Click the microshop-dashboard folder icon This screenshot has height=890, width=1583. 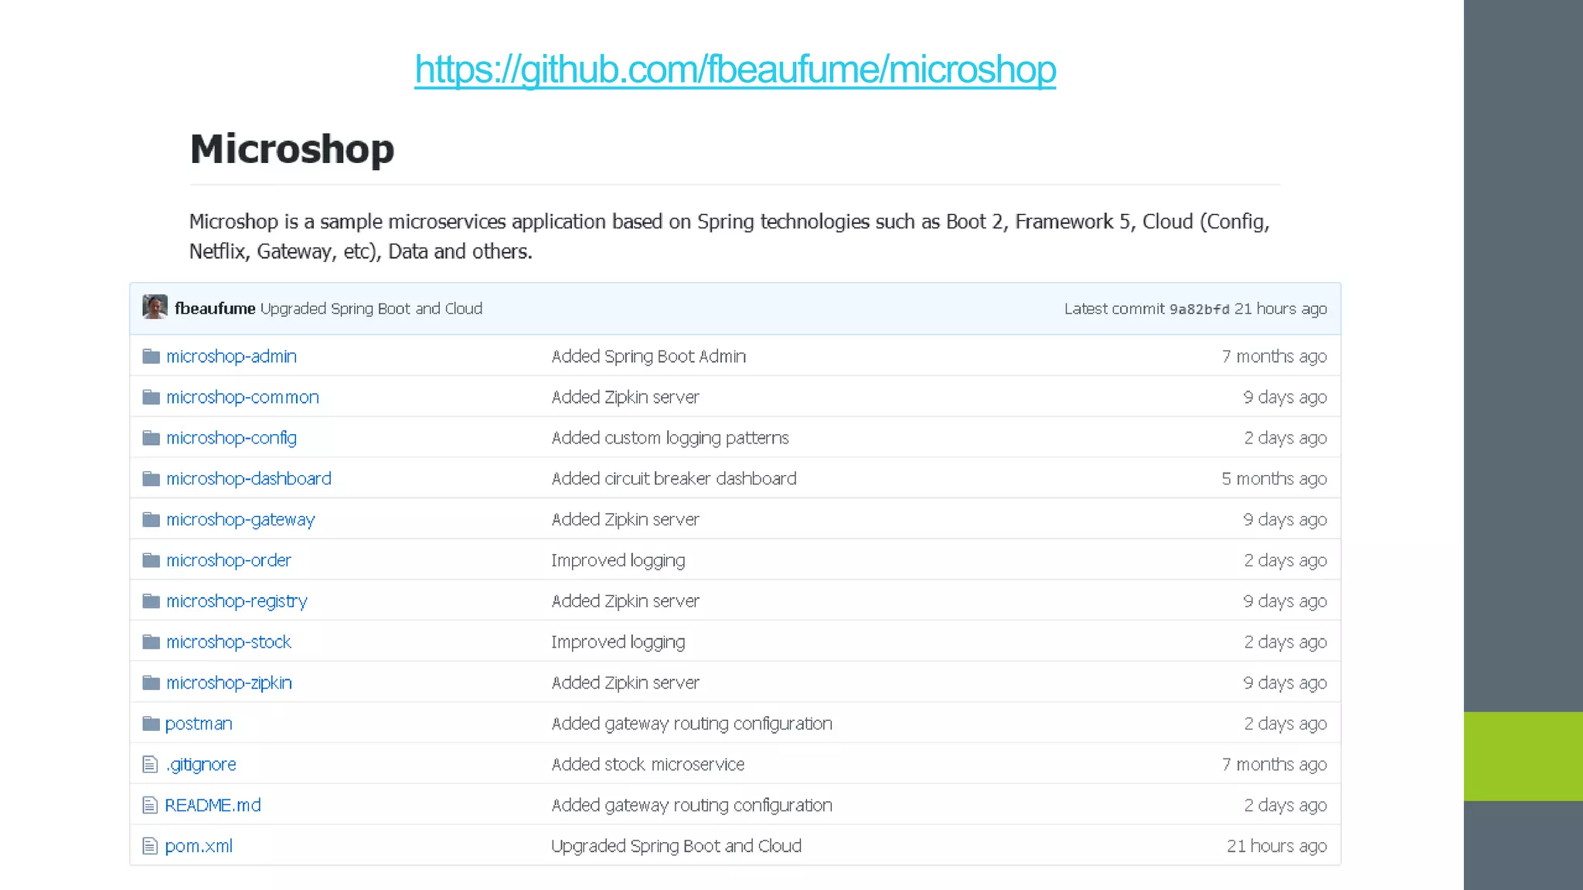[x=151, y=479]
